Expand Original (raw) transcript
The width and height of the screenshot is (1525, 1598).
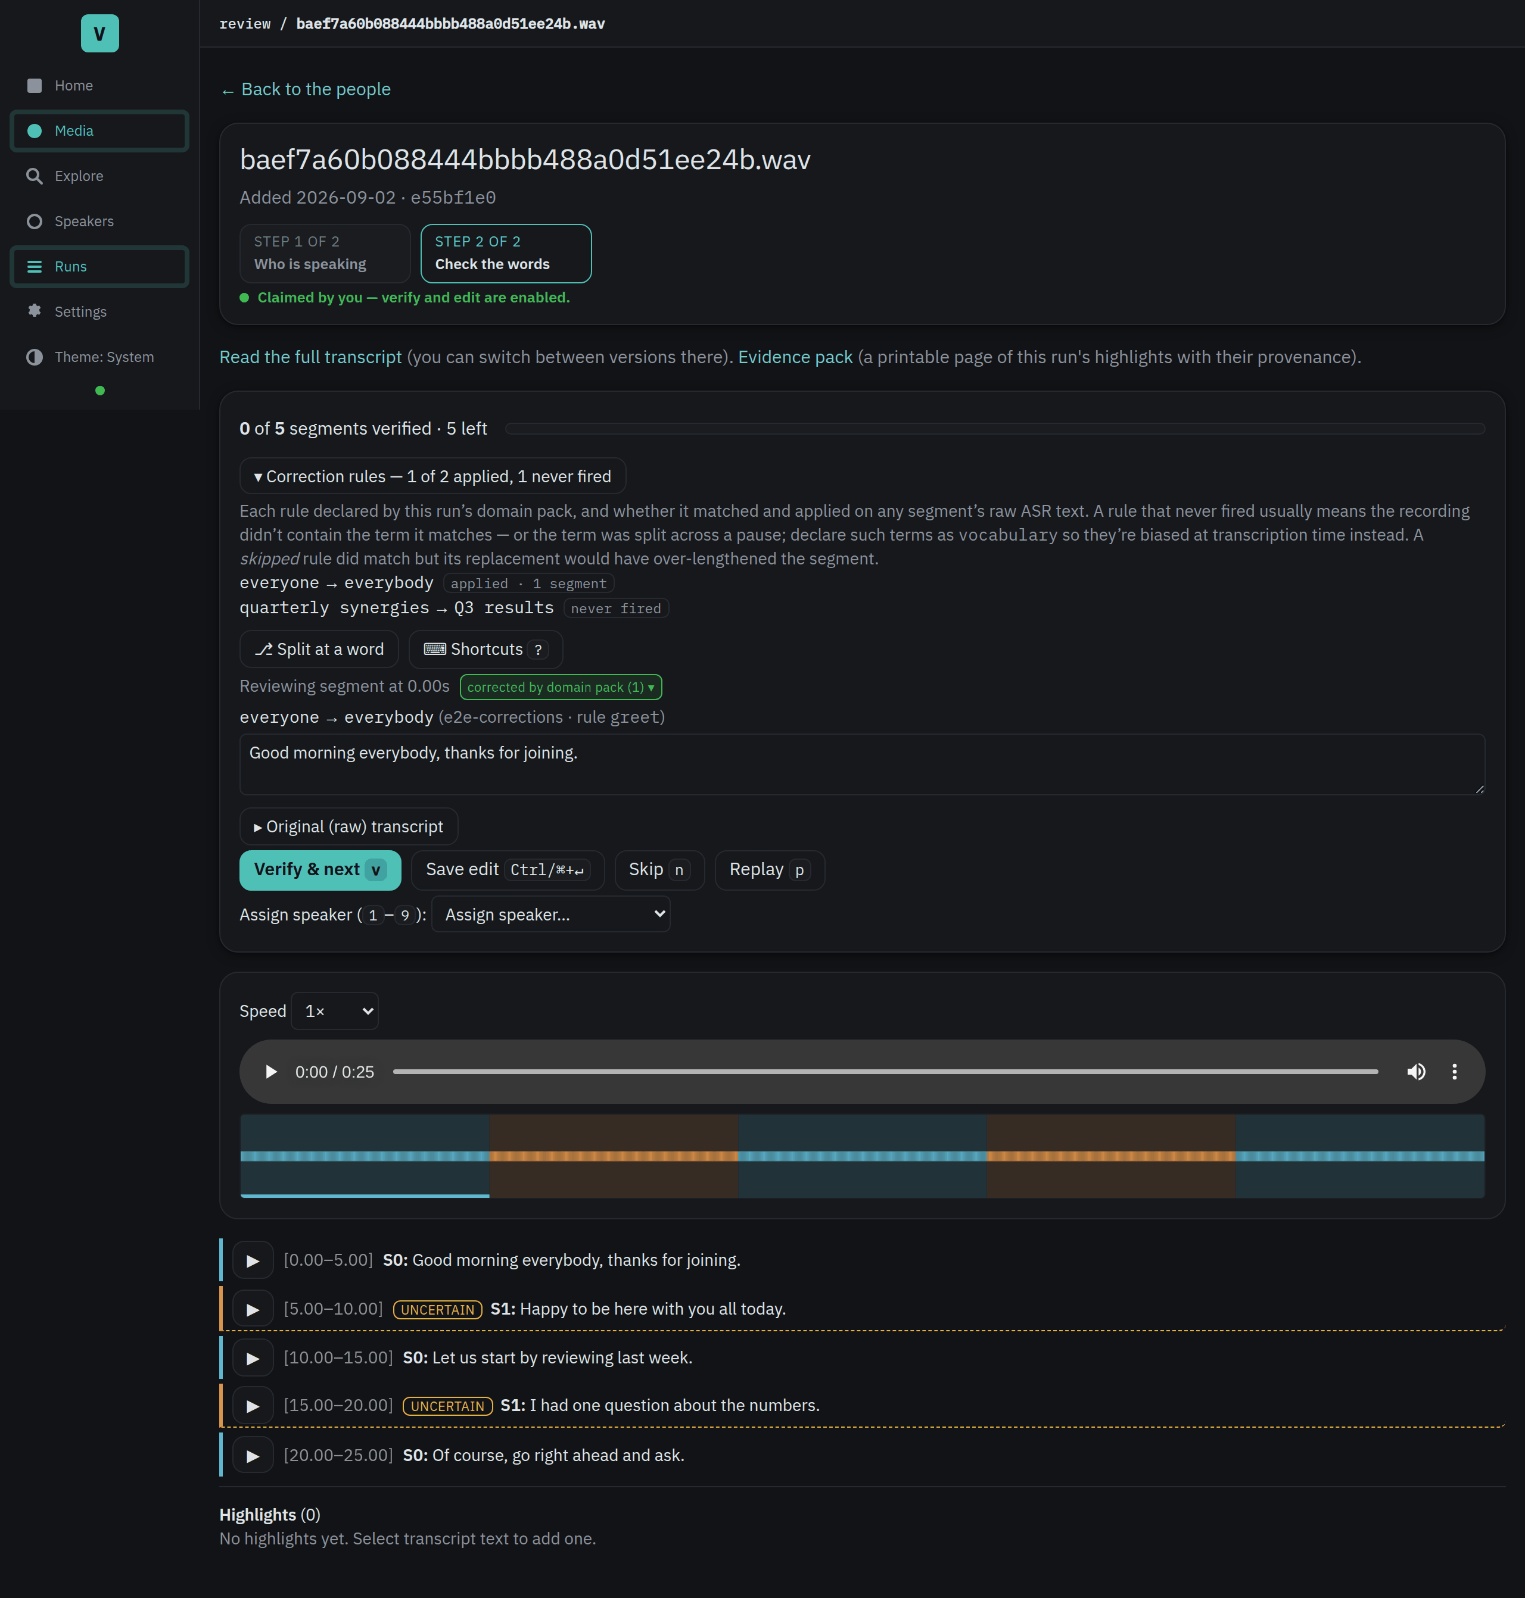click(348, 826)
